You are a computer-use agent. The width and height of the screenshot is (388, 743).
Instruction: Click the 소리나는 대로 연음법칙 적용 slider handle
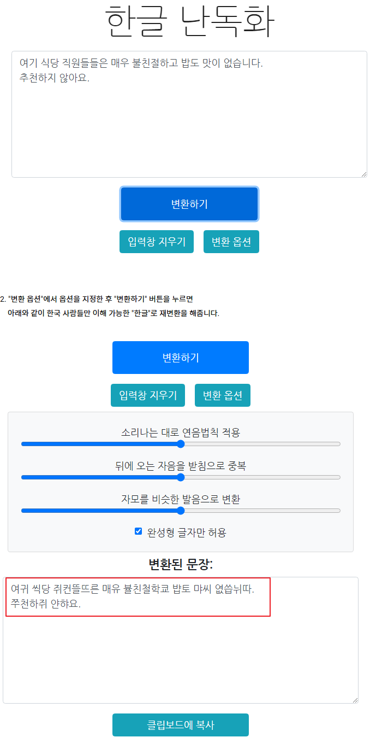coord(181,444)
